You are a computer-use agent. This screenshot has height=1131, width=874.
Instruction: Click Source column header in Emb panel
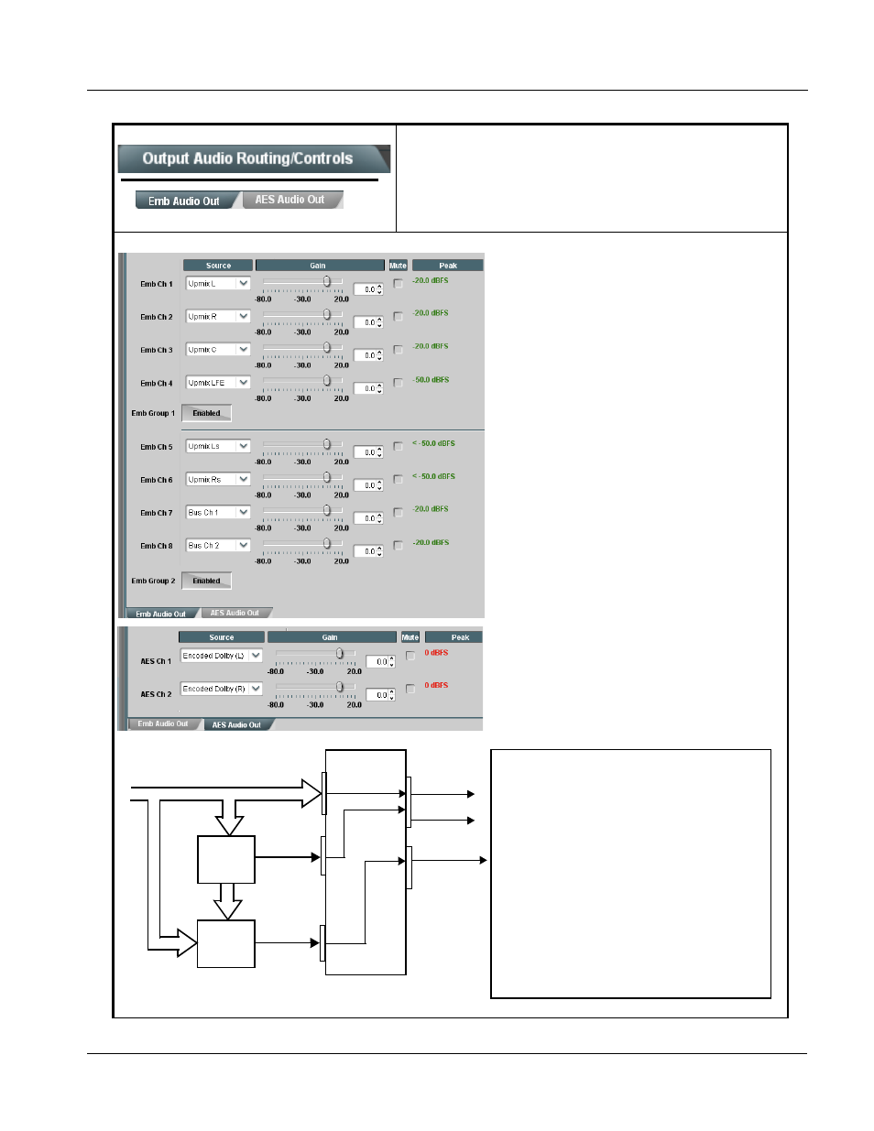point(218,266)
